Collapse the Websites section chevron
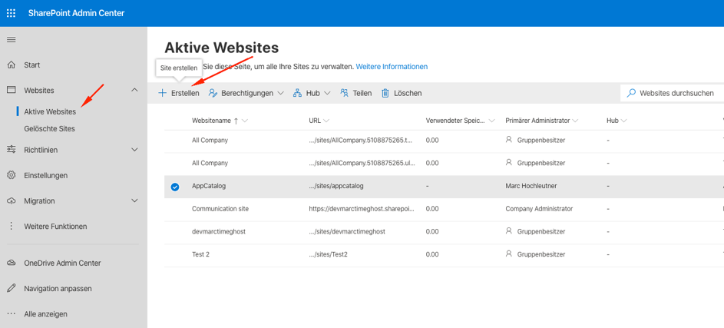 tap(135, 90)
